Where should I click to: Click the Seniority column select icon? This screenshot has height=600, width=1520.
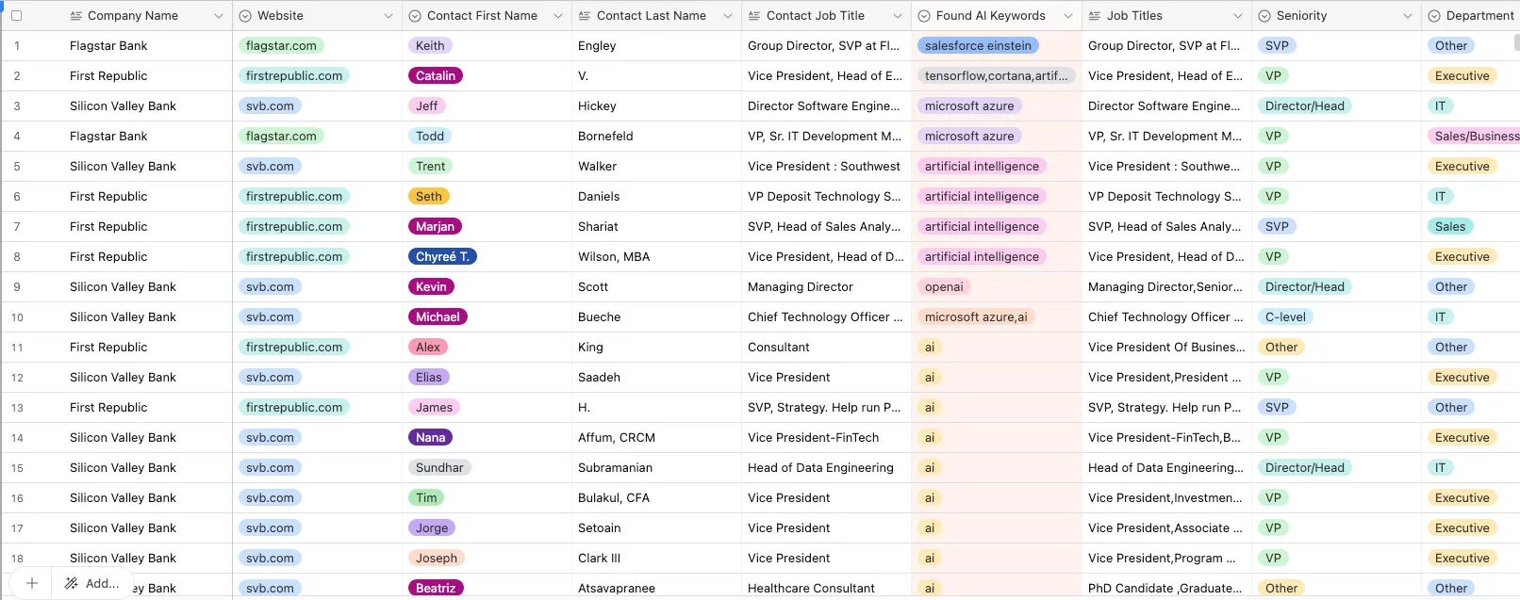pyautogui.click(x=1264, y=16)
